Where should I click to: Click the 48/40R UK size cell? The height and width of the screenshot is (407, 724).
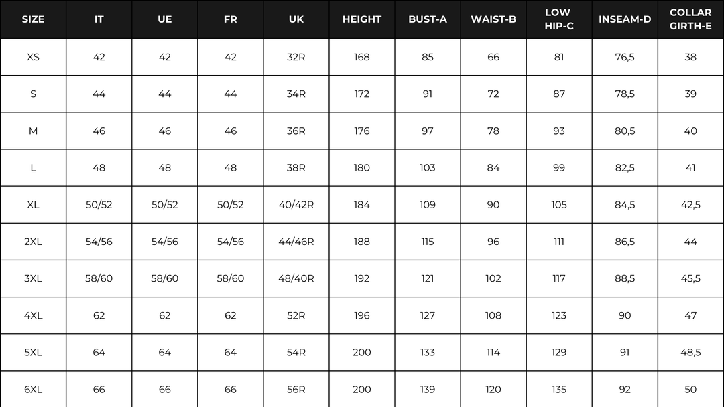[296, 278]
